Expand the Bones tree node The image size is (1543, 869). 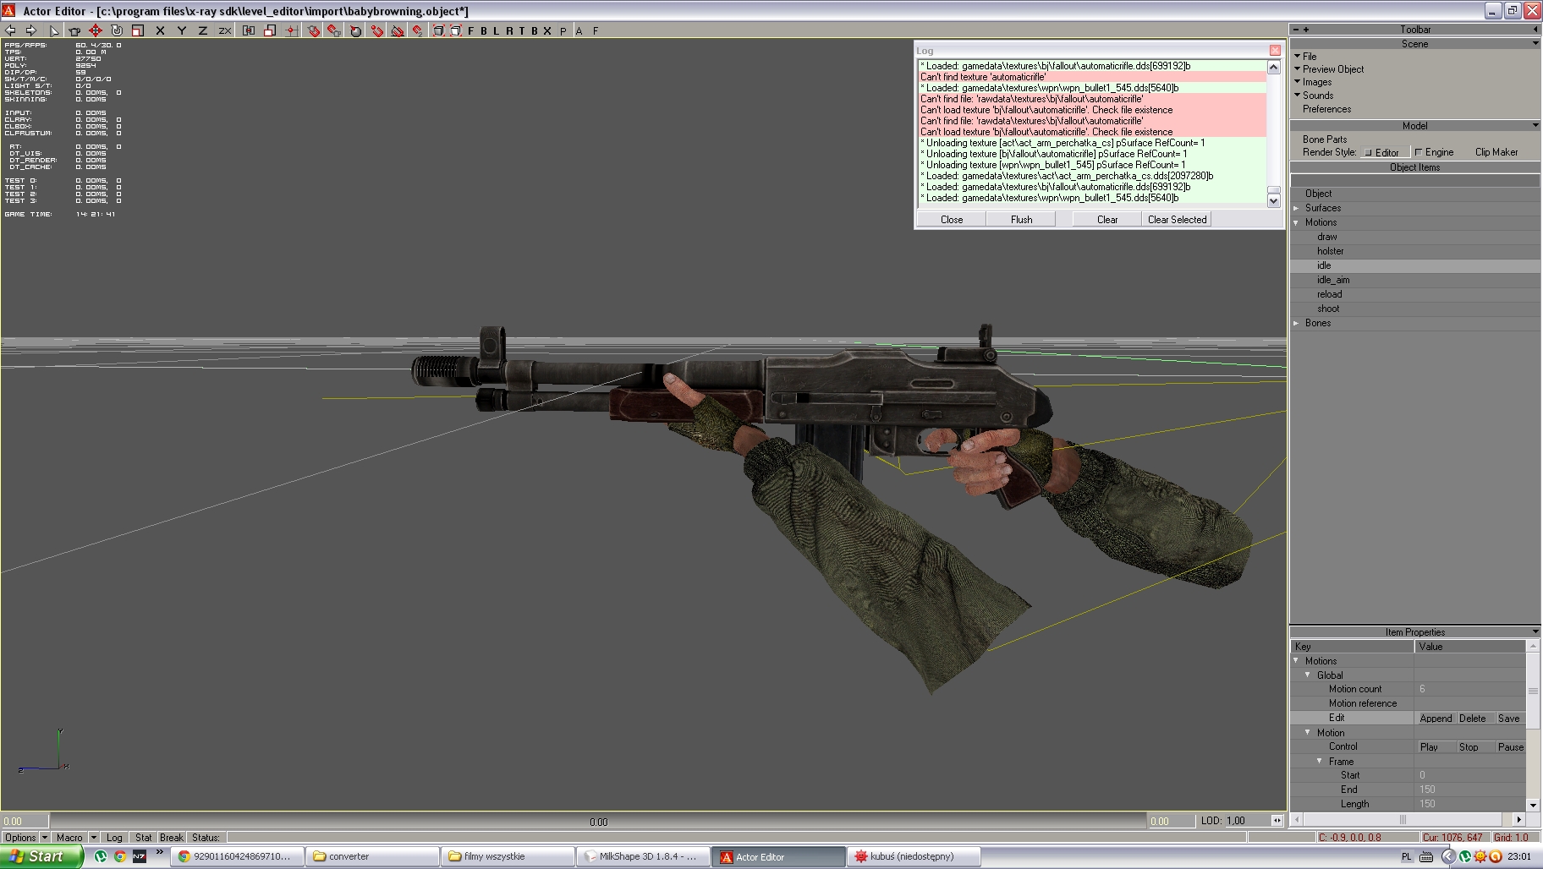[1296, 323]
